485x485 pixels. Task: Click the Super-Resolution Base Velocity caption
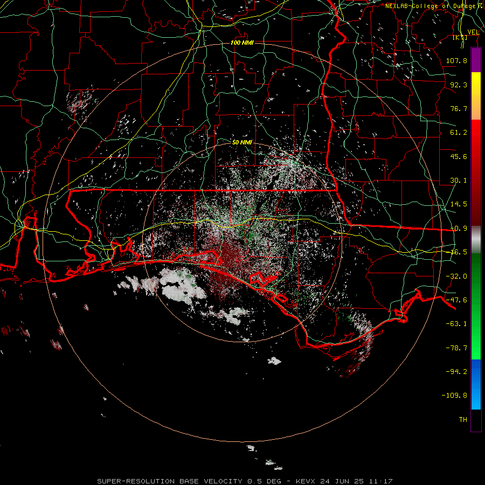245,481
